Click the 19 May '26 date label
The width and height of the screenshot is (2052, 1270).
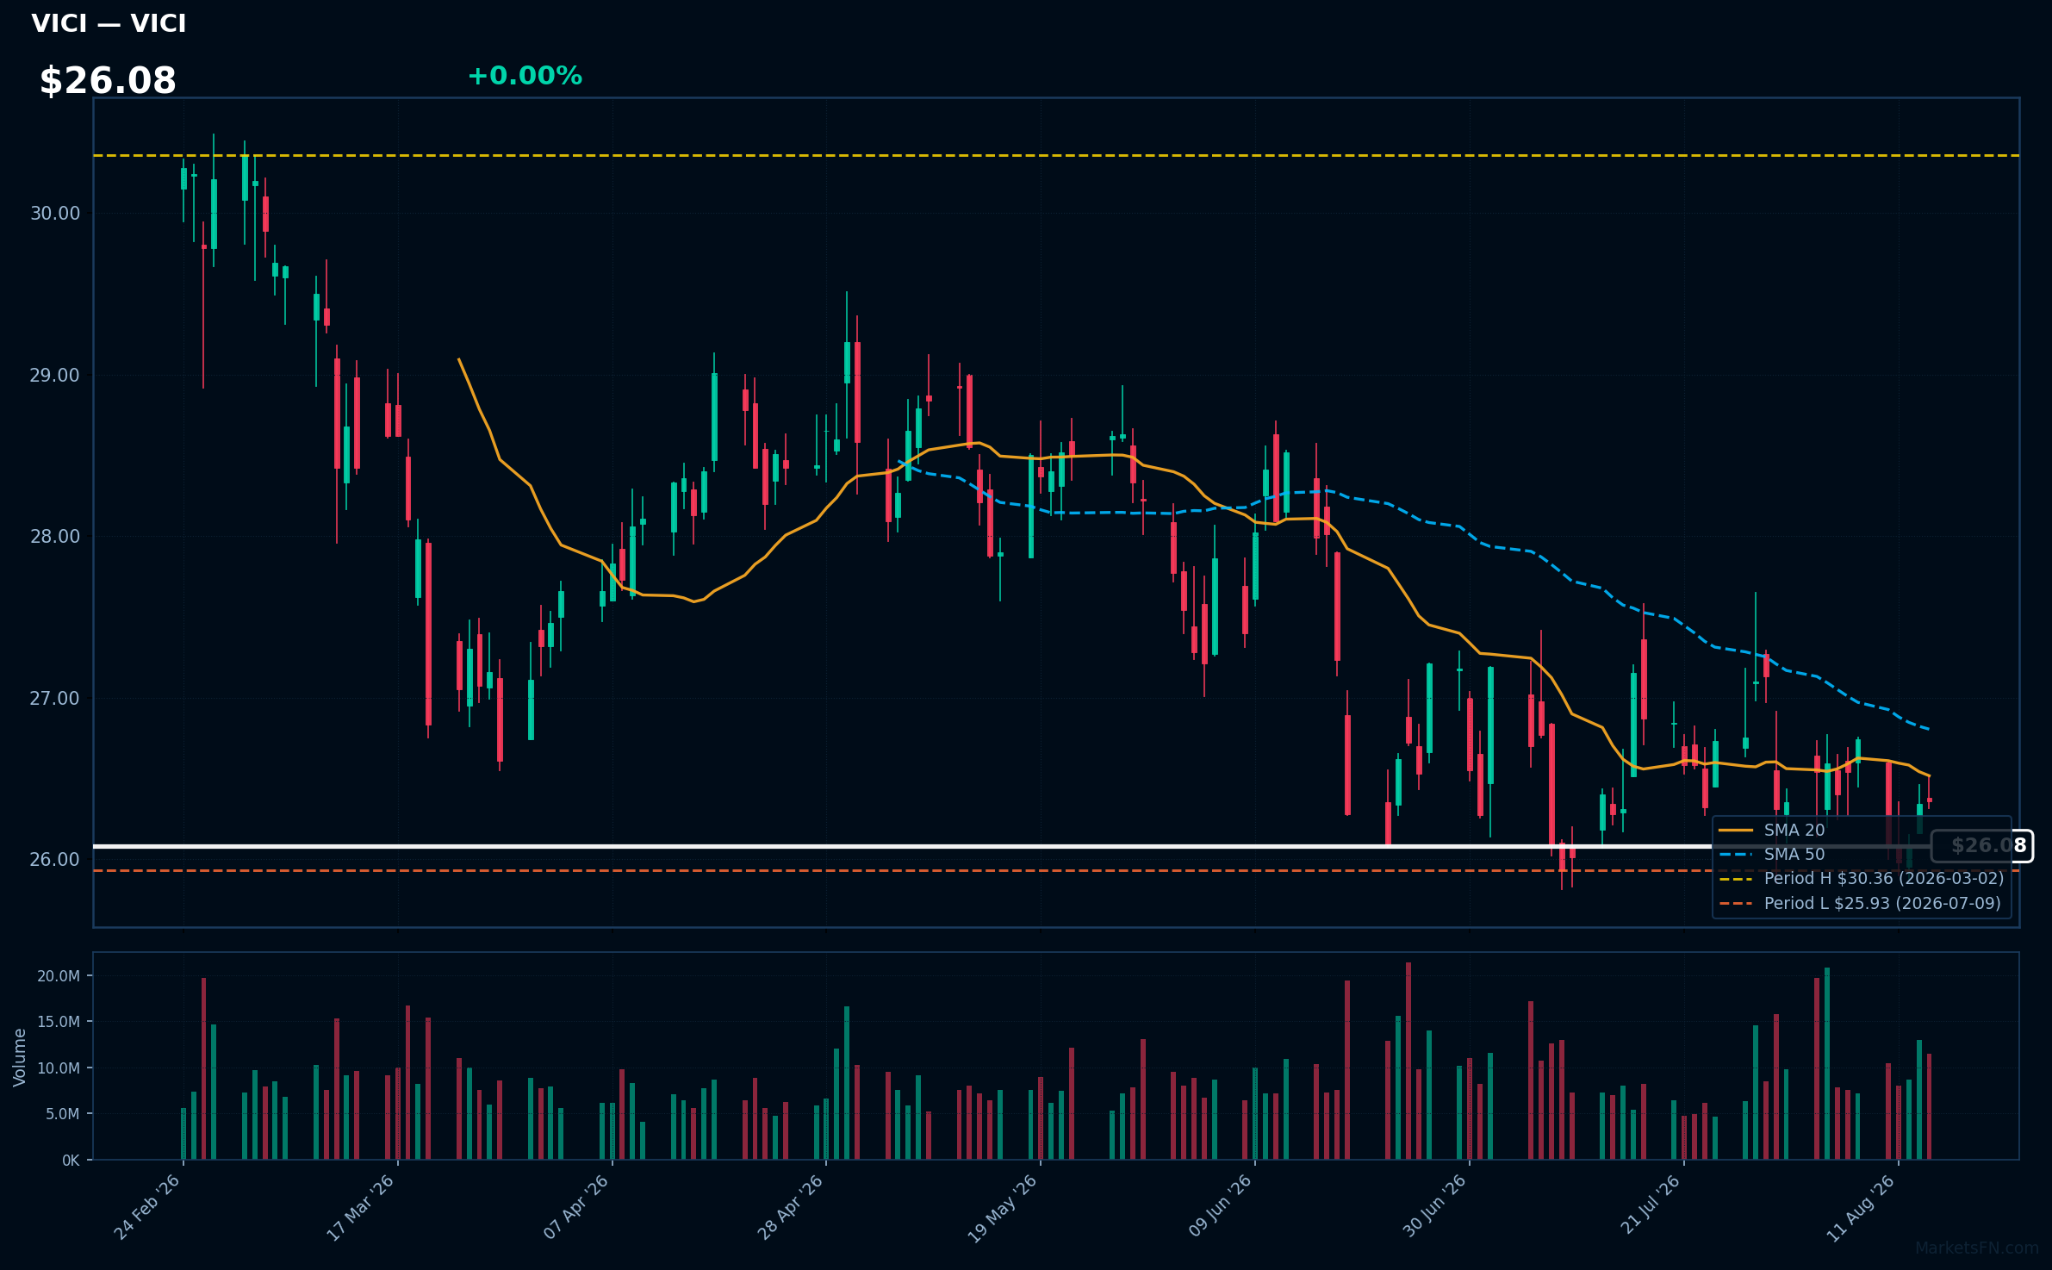click(1002, 1208)
